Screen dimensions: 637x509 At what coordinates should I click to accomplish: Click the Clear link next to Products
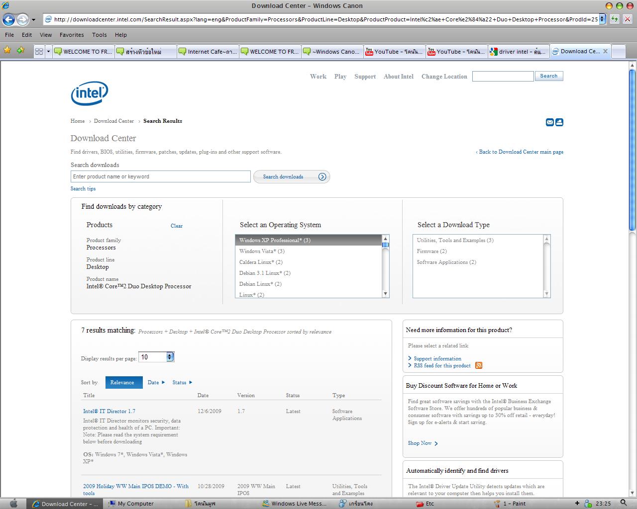pos(177,226)
